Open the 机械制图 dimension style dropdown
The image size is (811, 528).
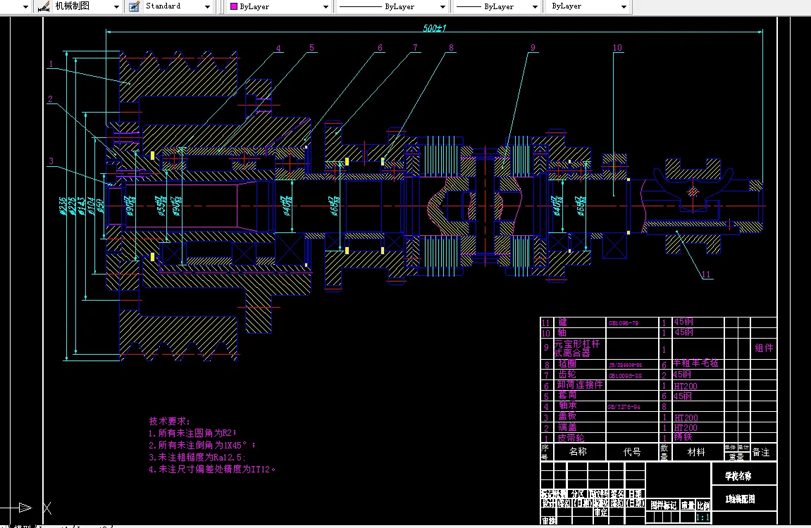coord(117,7)
